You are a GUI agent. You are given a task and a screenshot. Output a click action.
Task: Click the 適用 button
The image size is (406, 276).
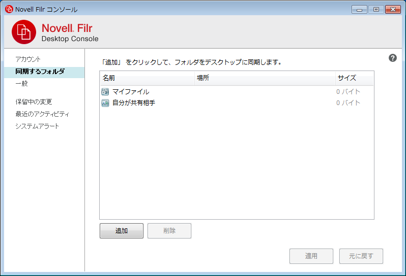tap(311, 256)
